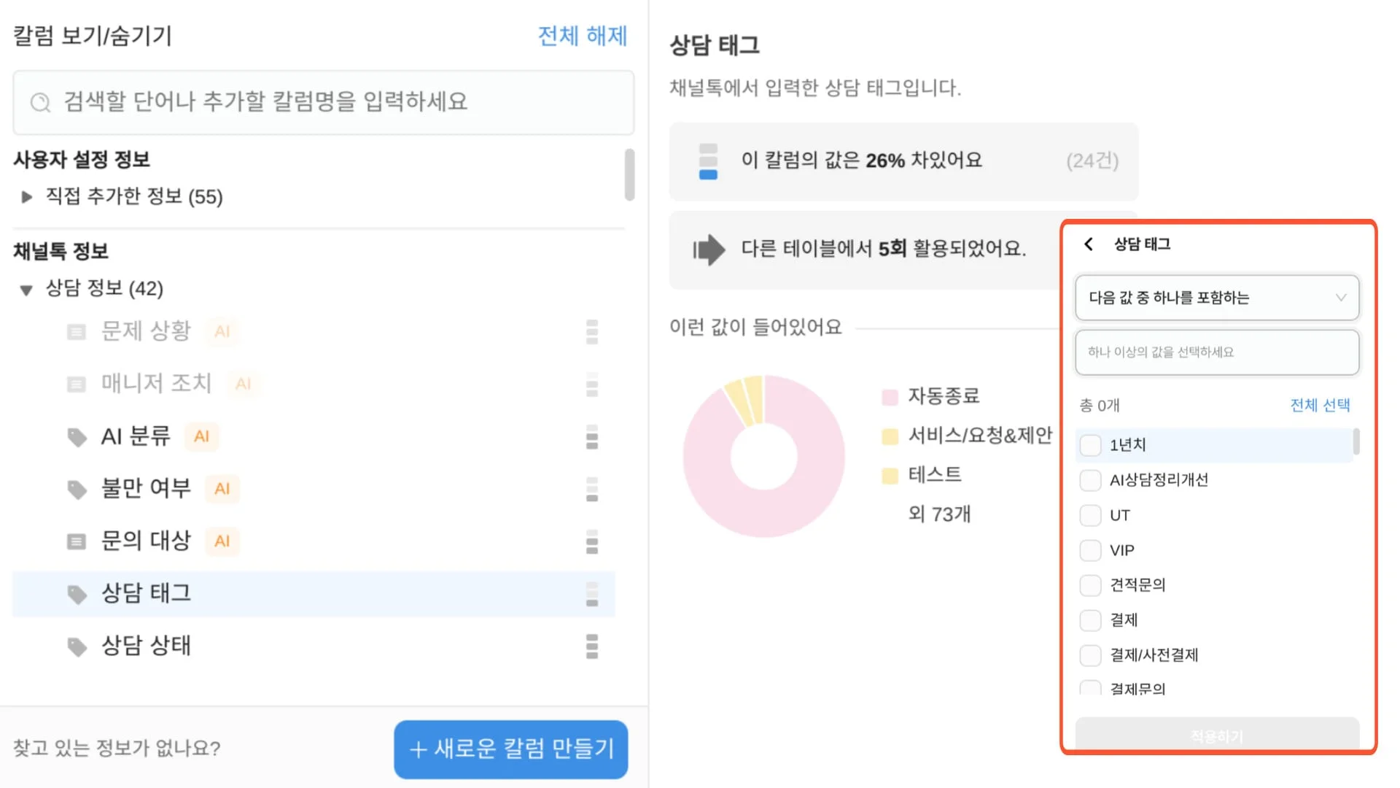Click 새로운 칼럼 만들기 button
The width and height of the screenshot is (1400, 788).
(510, 749)
